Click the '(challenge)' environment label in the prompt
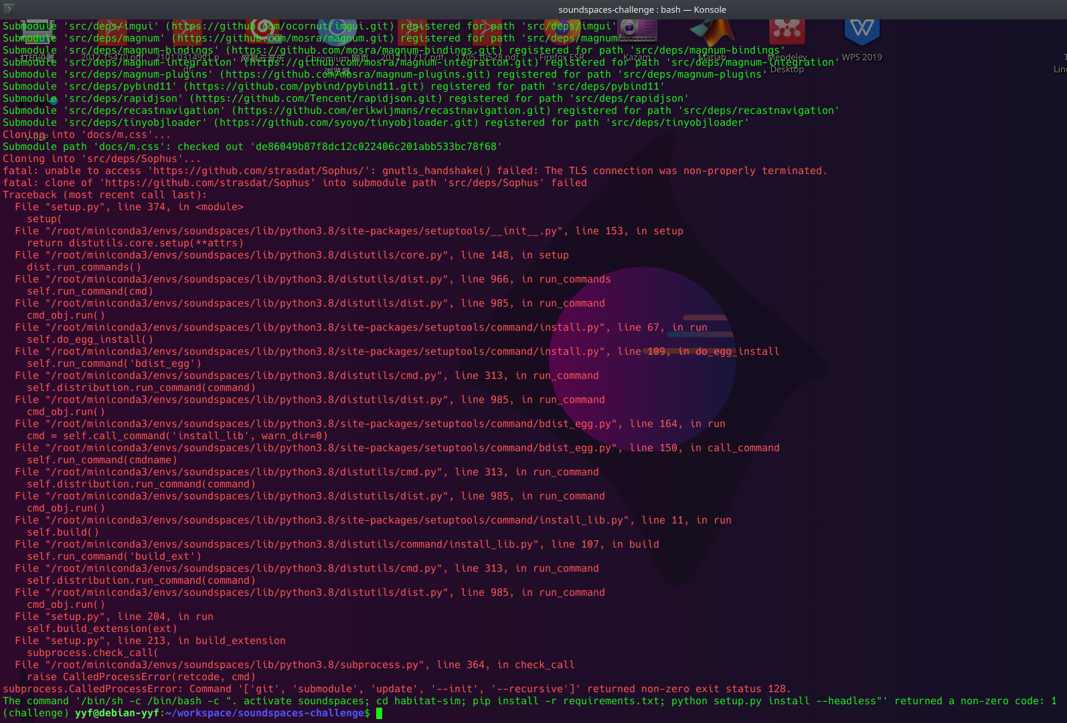1067x723 pixels. pos(36,713)
